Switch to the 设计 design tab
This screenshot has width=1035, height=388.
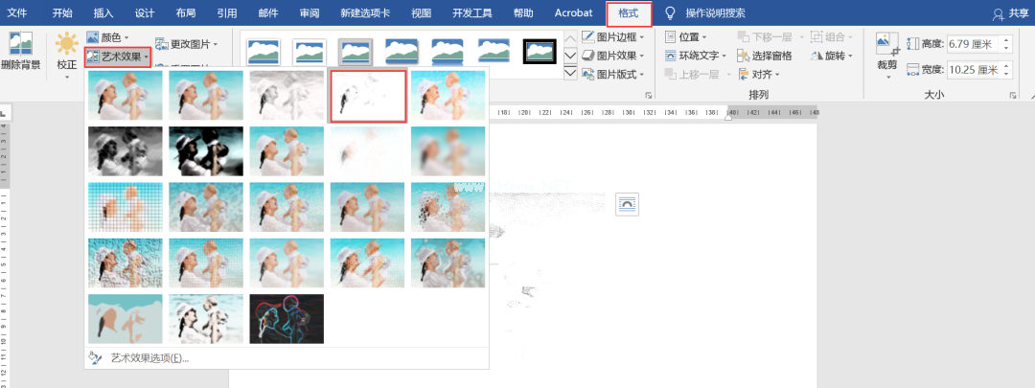145,13
